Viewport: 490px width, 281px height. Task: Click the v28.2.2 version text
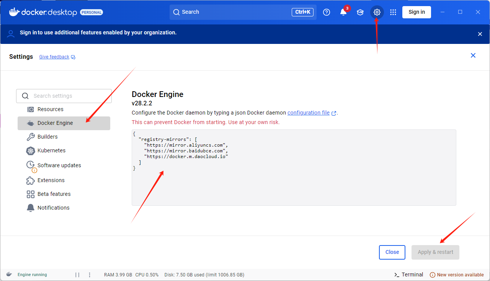tap(142, 103)
